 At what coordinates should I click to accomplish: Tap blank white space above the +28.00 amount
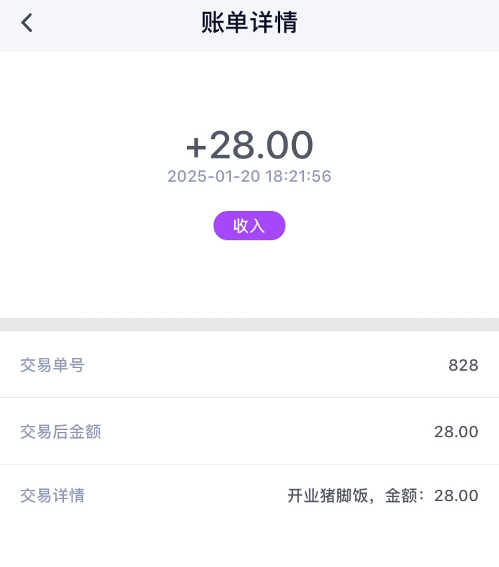[x=249, y=87]
